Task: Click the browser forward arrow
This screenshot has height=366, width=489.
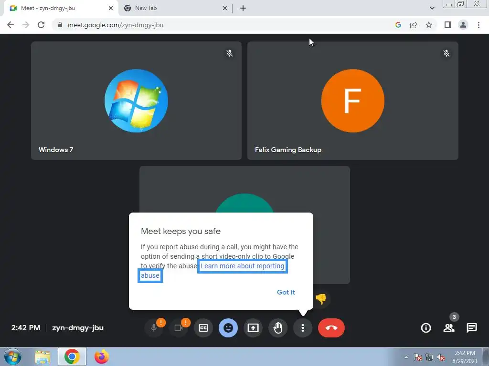Action: click(x=26, y=25)
